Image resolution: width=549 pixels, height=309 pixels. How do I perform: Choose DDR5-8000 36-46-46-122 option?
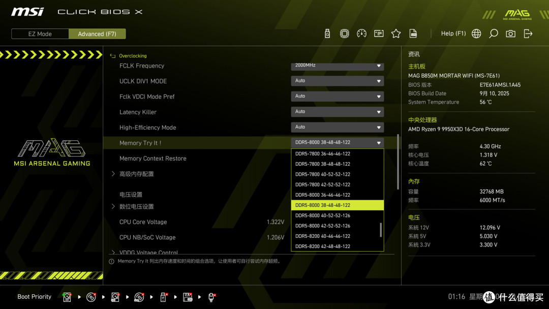coord(337,195)
